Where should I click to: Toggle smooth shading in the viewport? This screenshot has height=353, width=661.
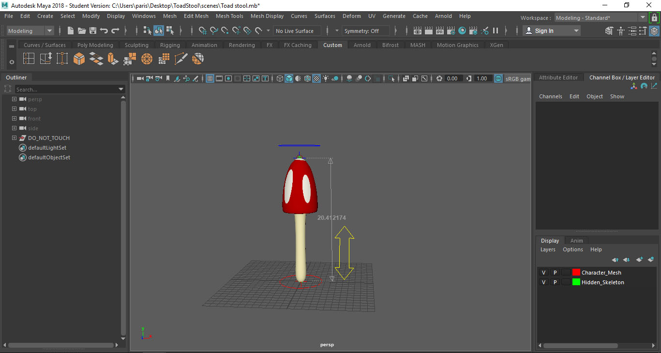coord(289,78)
